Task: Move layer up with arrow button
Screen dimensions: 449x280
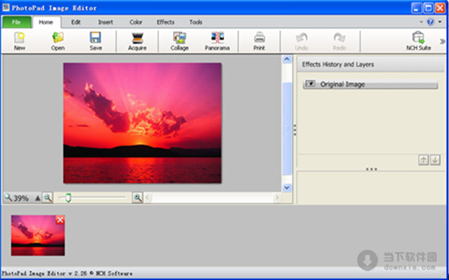Action: (x=423, y=160)
